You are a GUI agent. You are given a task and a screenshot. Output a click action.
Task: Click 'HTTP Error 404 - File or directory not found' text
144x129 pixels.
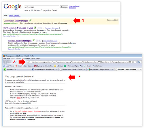(x=21, y=101)
